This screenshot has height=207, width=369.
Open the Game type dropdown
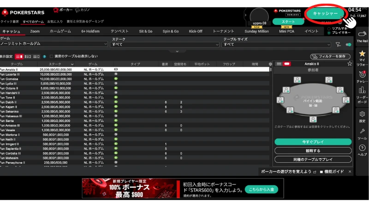pyautogui.click(x=54, y=45)
